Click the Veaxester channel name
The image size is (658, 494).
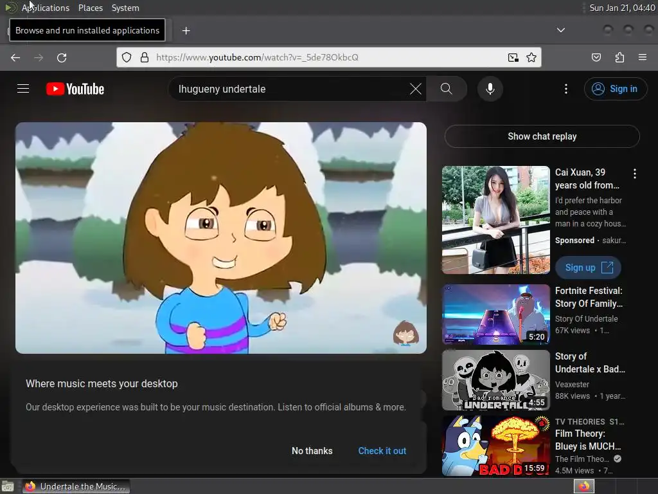point(572,385)
